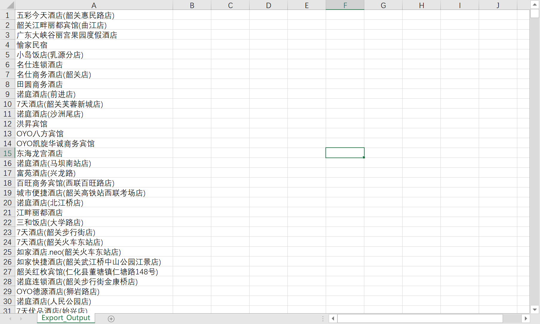
Task: Select cell with 富苑酒店(兴龙路)
Action: coord(94,173)
